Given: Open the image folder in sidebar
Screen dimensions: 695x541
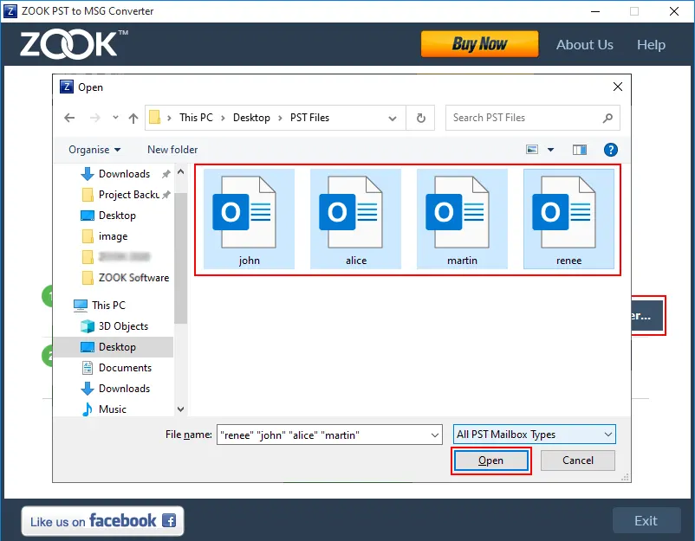Looking at the screenshot, I should coord(113,236).
